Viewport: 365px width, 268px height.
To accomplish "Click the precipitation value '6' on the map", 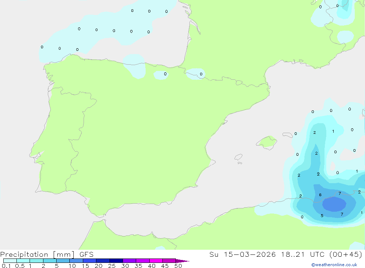I will (x=320, y=195).
